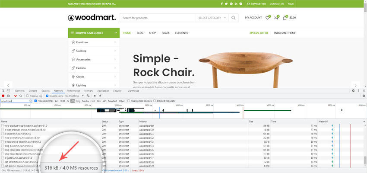Select blog-base.min.css request row
This screenshot has height=173, width=367.
[183, 146]
